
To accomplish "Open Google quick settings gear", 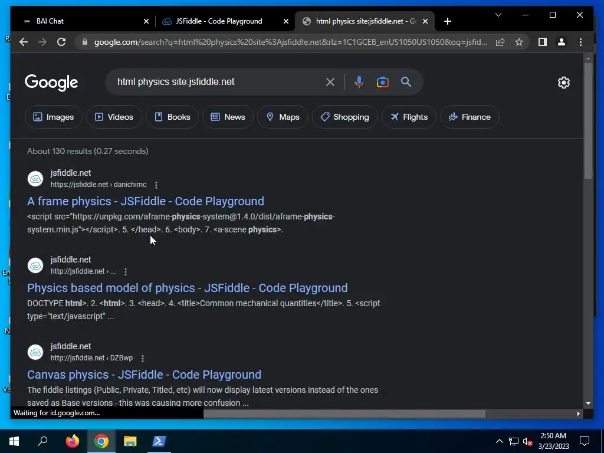I will click(x=563, y=83).
